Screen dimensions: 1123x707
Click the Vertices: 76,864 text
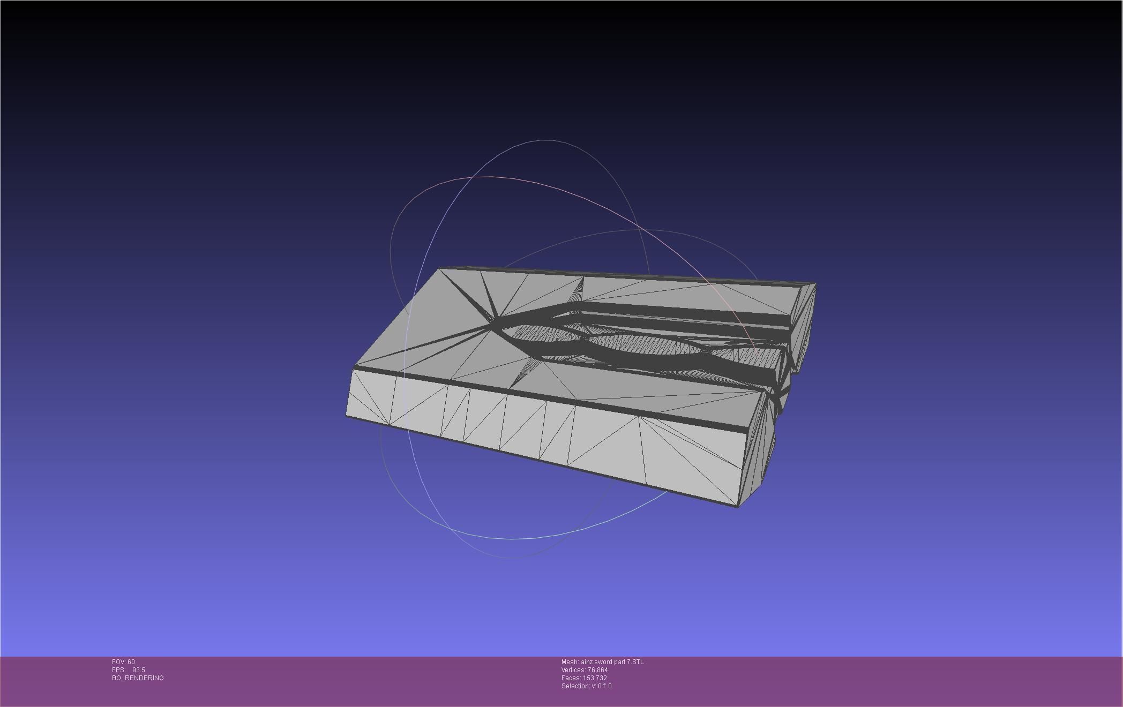click(585, 670)
